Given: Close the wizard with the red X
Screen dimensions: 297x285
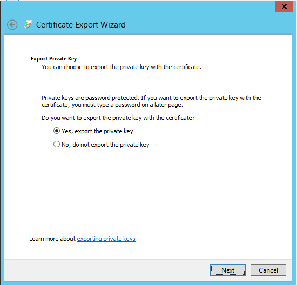Looking at the screenshot, I should 284,6.
